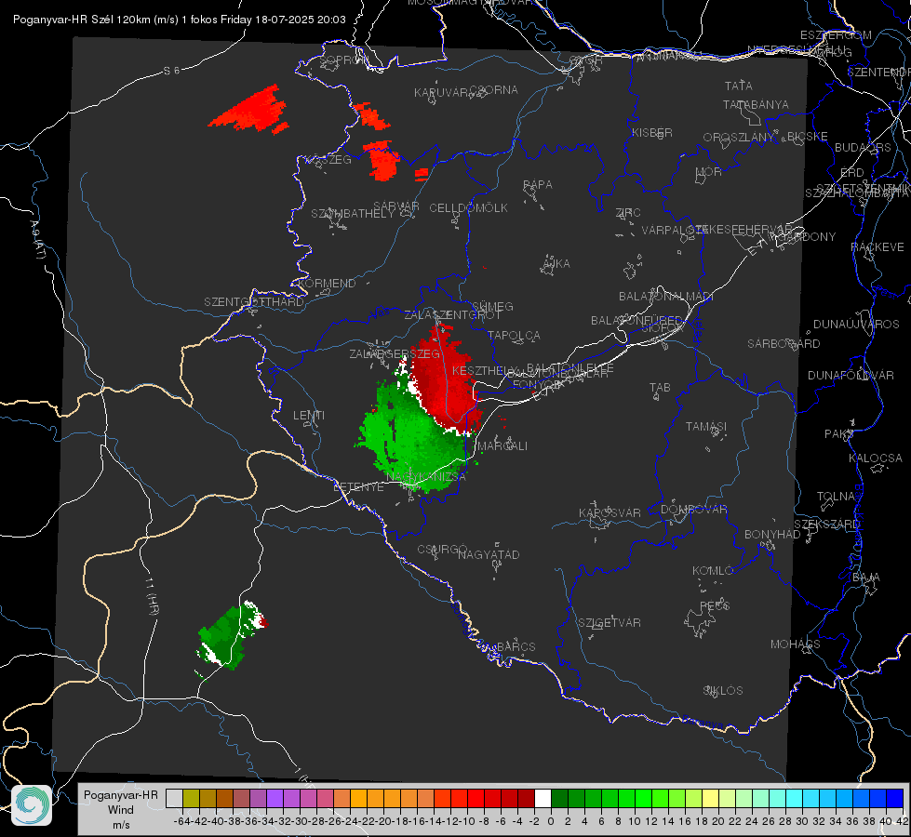Click the 'A 9 (AT)' road label
Viewport: 911px width, 837px height.
[38, 239]
